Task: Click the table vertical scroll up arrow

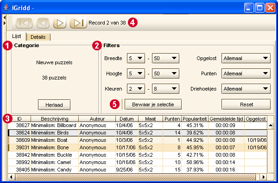Action: tap(271, 125)
